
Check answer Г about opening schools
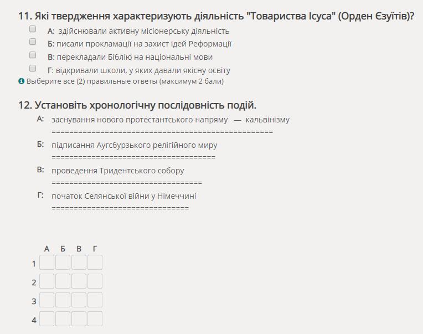(x=33, y=68)
